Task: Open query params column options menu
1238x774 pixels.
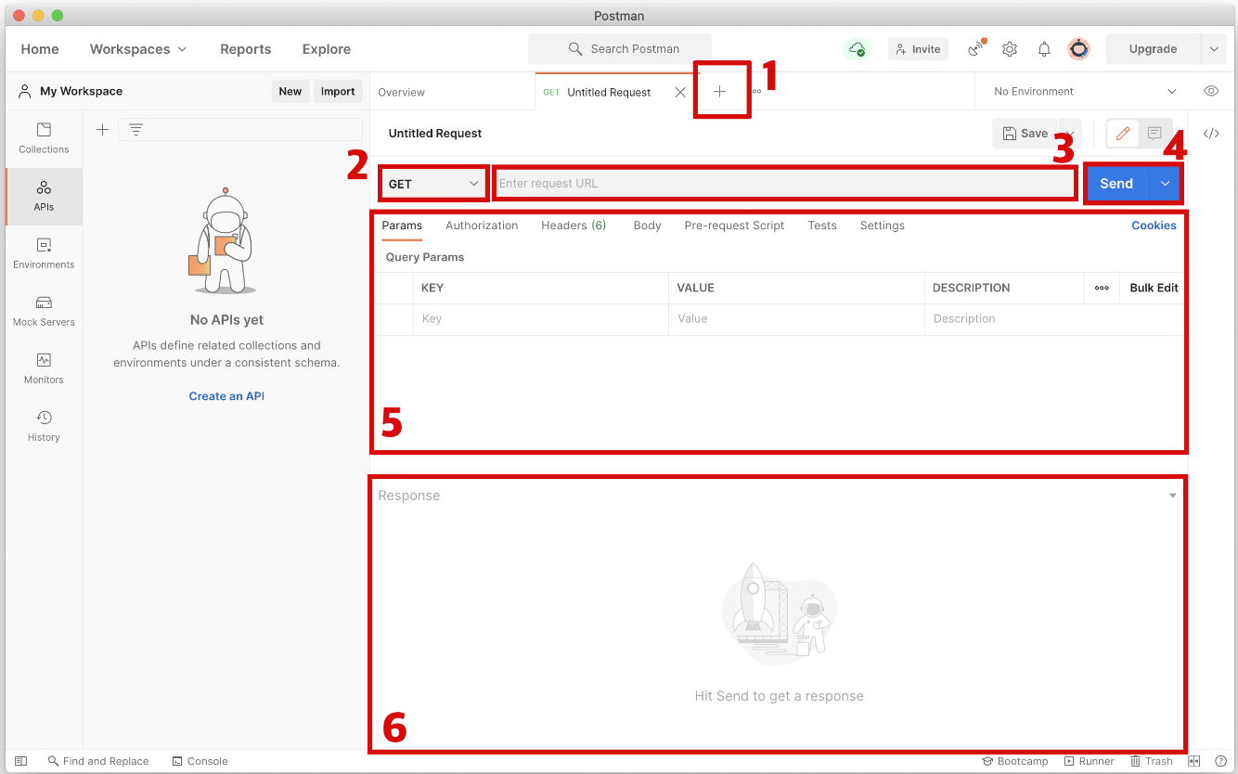Action: pos(1102,288)
